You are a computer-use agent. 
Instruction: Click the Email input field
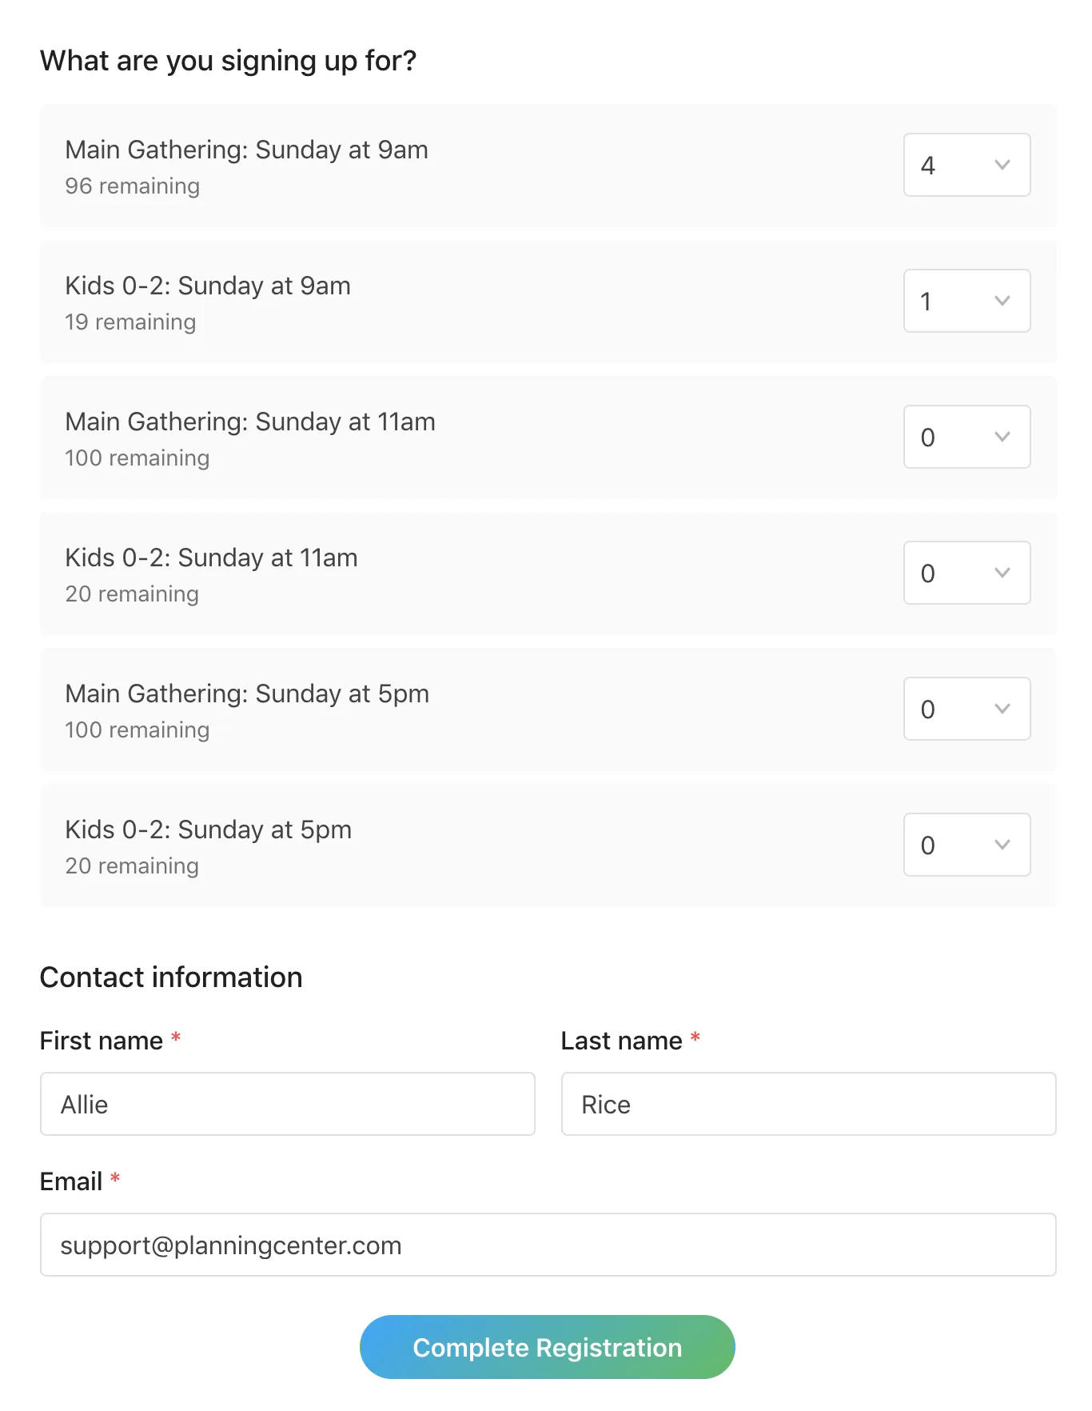tap(548, 1245)
